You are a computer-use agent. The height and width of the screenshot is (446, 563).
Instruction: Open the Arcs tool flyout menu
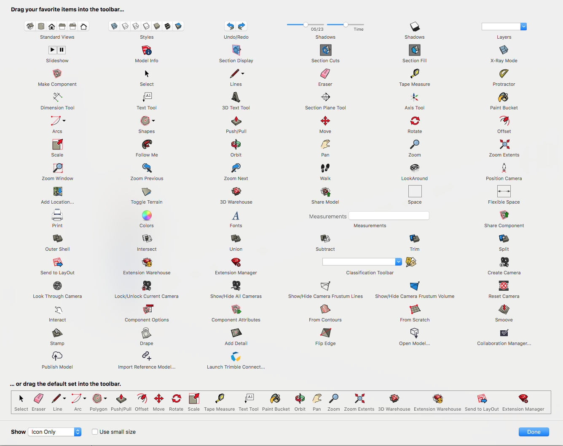coord(63,120)
